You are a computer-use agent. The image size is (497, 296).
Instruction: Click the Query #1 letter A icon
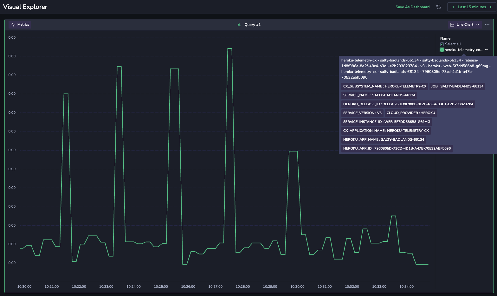[x=239, y=25]
